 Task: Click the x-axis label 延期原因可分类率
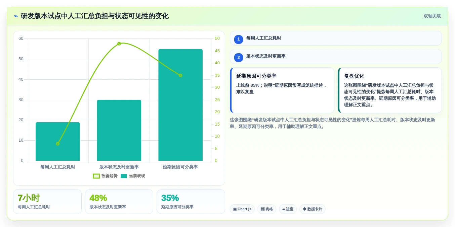(180, 167)
